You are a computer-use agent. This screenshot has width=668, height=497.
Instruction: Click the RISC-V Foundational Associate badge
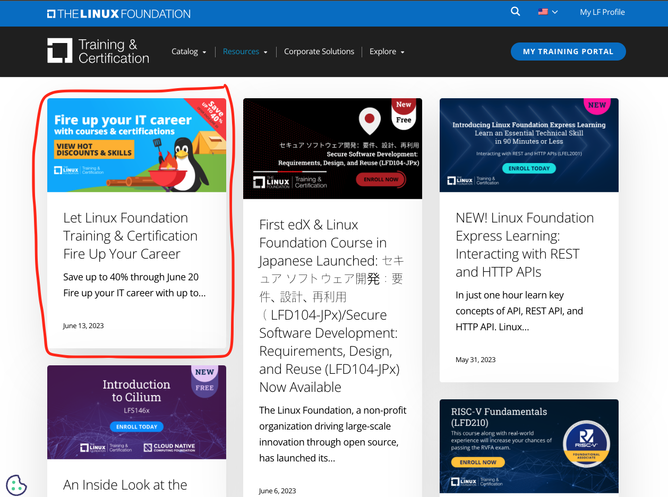[586, 444]
